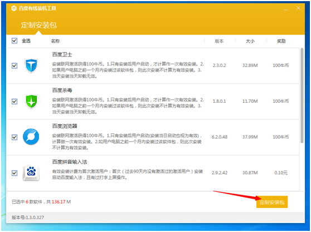
Task: Select the 百度杀毒 title text
Action: tap(62, 91)
